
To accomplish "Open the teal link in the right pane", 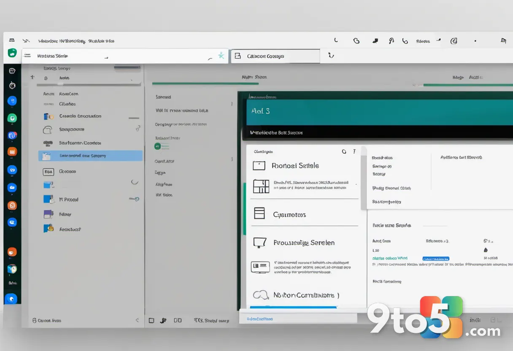I will tap(390, 258).
